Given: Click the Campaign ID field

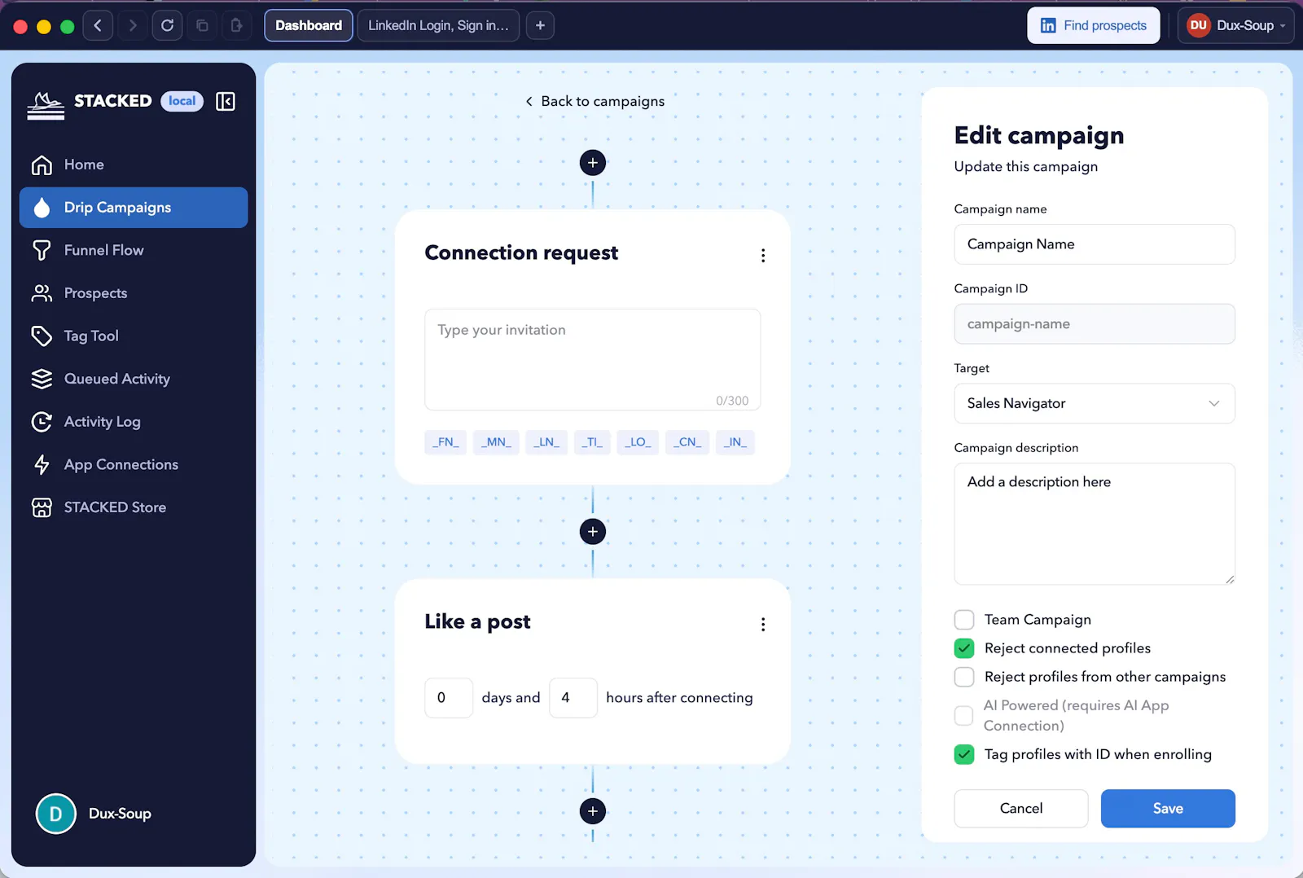Looking at the screenshot, I should point(1095,324).
